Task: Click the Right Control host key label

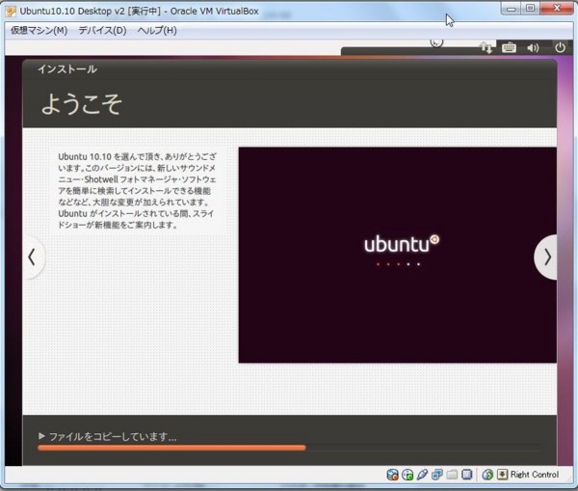Action: pyautogui.click(x=535, y=475)
